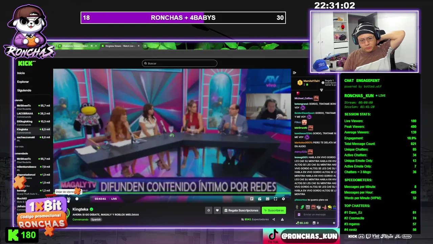Click the green Suscribirse button
The image size is (433, 244).
pos(274,210)
